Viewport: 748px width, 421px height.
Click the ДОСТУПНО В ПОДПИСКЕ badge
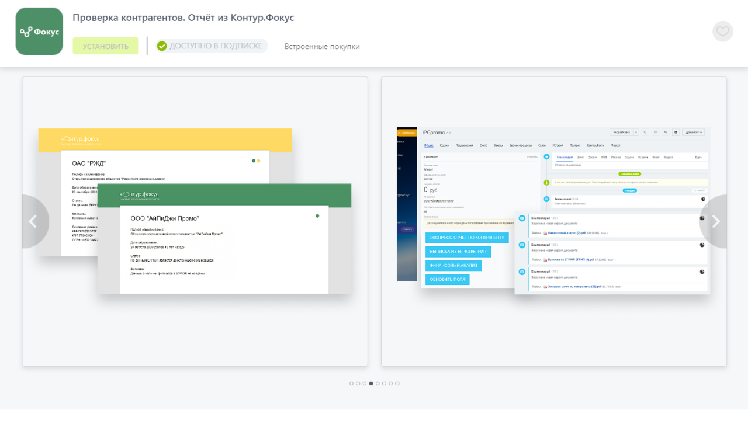[x=212, y=46]
